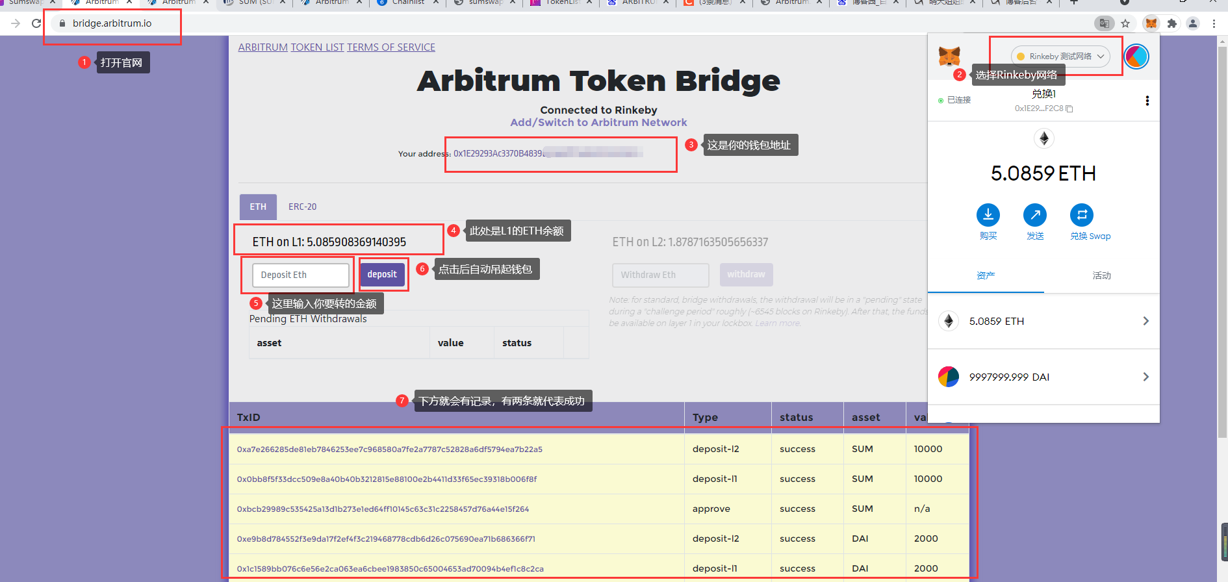The height and width of the screenshot is (582, 1228).
Task: Bookmark this page with the star icon
Action: coord(1125,23)
